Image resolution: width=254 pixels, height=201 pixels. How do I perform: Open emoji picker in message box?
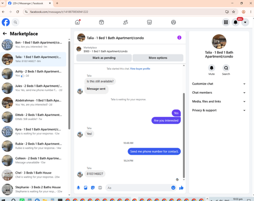(x=173, y=188)
